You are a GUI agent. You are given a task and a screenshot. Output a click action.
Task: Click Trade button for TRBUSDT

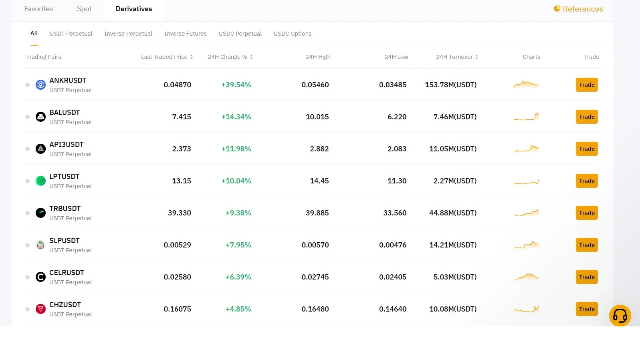[587, 213]
